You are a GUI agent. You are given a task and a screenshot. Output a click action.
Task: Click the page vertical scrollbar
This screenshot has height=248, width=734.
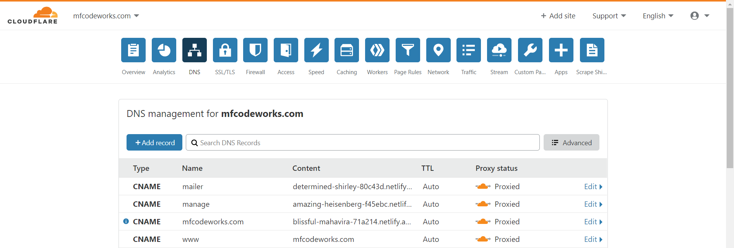[730, 88]
